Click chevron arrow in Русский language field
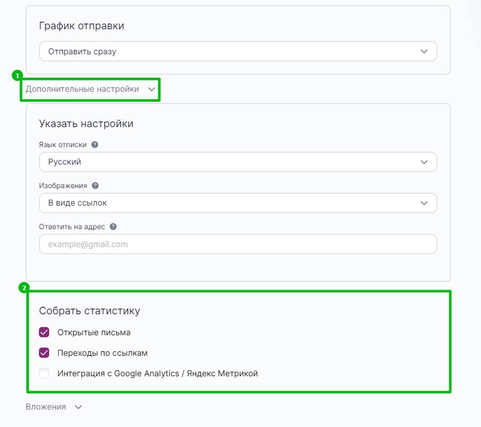Viewport: 481px width, 427px height. pos(424,162)
